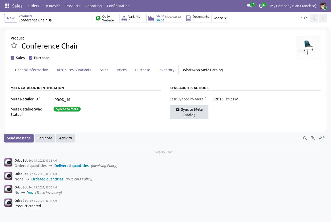Viewport: 331px width, 222px height.
Task: Open Variants stat button
Action: point(133,18)
